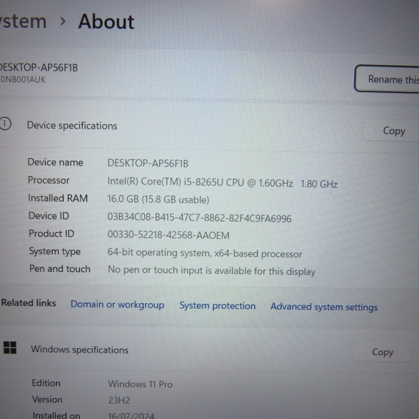Select Device name value DESKTOP-AP56F1B in specifications
Image resolution: width=419 pixels, height=419 pixels.
tap(148, 163)
